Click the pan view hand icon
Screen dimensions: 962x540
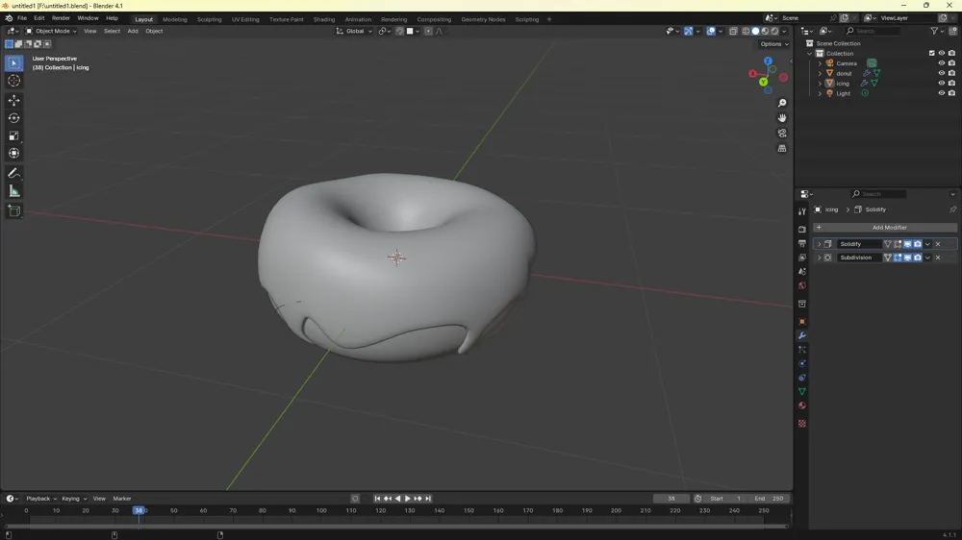point(781,117)
